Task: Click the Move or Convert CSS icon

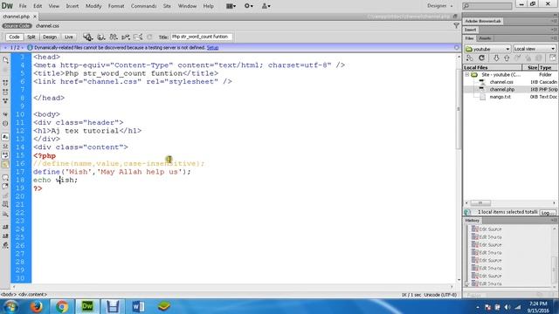Action: point(5,215)
